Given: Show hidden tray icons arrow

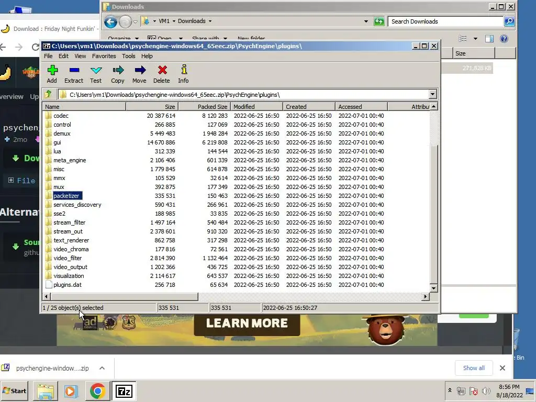Looking at the screenshot, I should click(x=450, y=390).
